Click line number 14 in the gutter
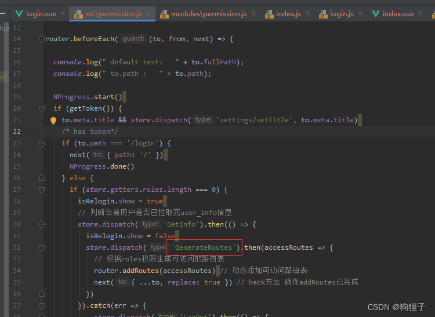435x317 pixels. pyautogui.click(x=17, y=39)
